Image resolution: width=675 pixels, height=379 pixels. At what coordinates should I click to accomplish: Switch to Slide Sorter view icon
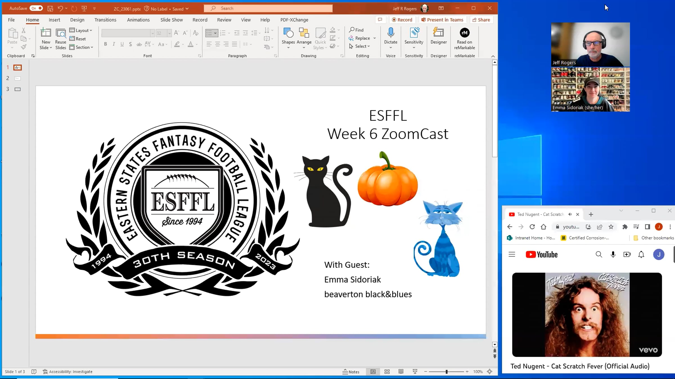[x=387, y=372]
